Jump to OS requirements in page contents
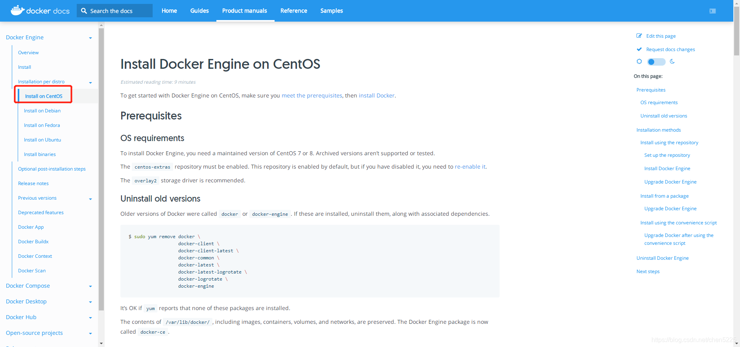The height and width of the screenshot is (347, 740). tap(659, 103)
